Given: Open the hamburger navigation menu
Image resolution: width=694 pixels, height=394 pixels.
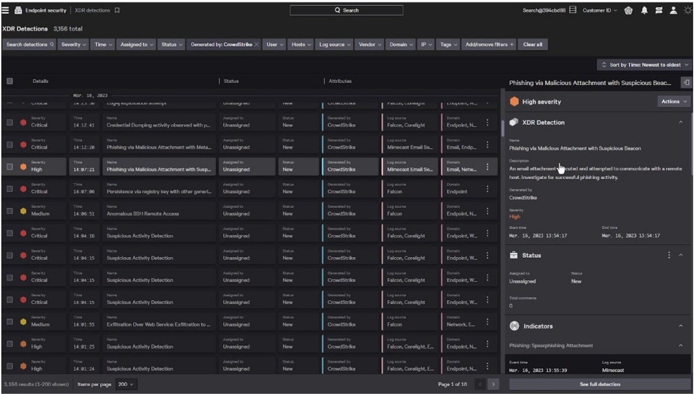Looking at the screenshot, I should 5,10.
